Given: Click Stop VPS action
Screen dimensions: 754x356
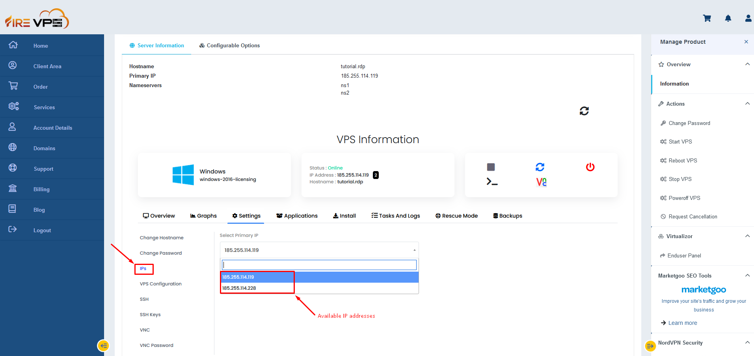Looking at the screenshot, I should pyautogui.click(x=676, y=179).
